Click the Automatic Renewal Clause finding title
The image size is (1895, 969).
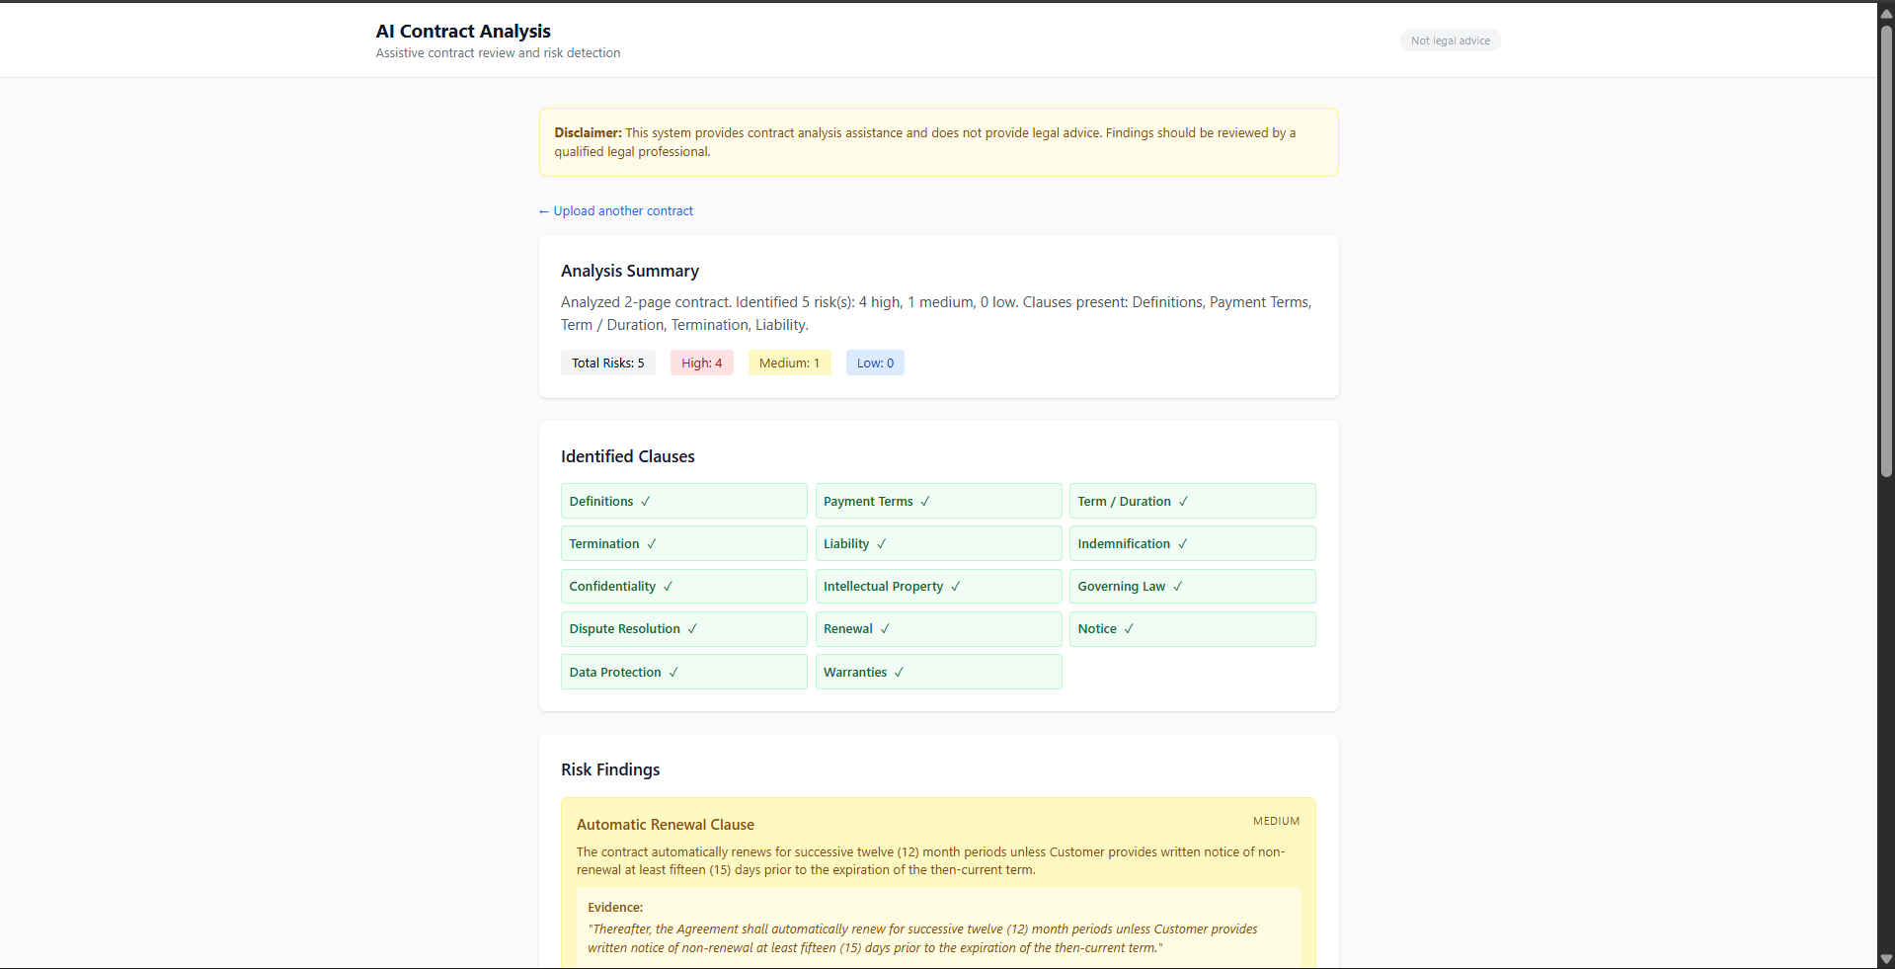(x=666, y=825)
